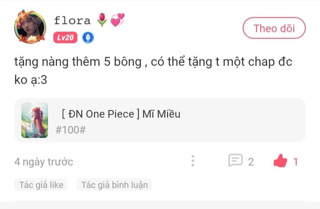Image resolution: width=320 pixels, height=209 pixels.
Task: Toggle the thumbs-up like icon
Action: [x=280, y=161]
